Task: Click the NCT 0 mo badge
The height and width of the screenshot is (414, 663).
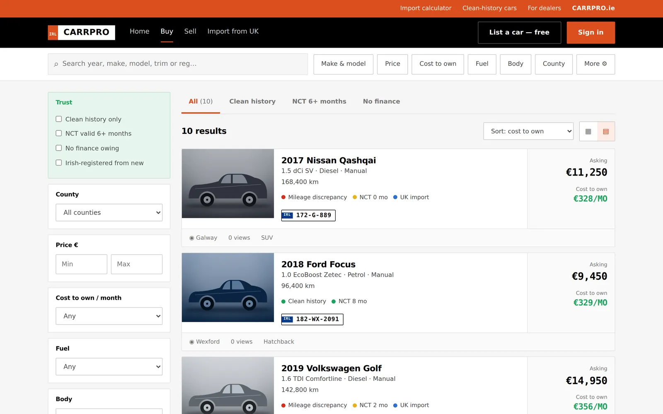Action: pos(370,197)
